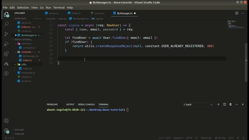Viewport: 249px width, 140px height.
Task: Open the Terminal menu
Action: click(59, 7)
